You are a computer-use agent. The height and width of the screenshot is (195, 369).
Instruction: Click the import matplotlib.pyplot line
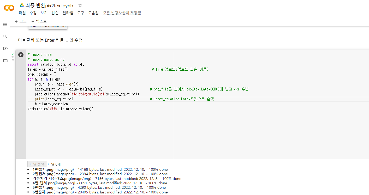point(56,64)
